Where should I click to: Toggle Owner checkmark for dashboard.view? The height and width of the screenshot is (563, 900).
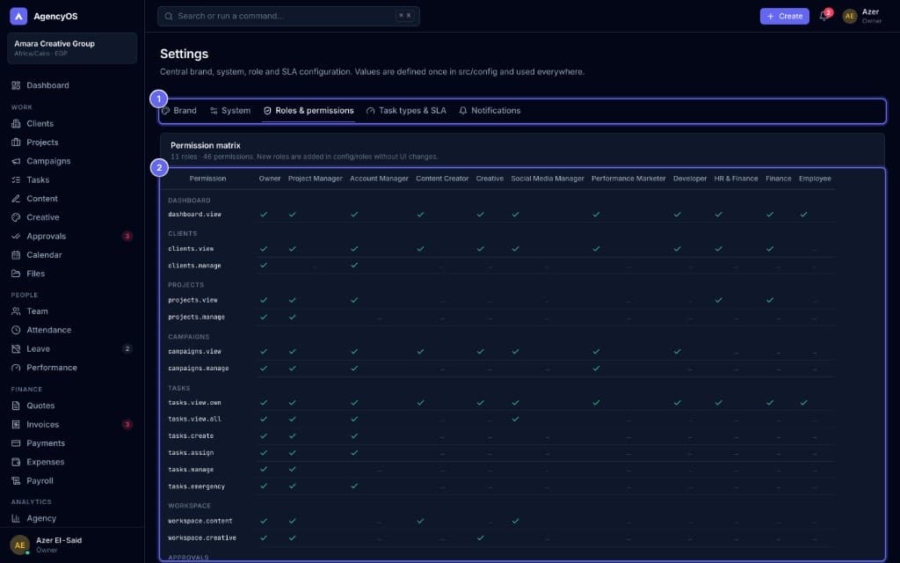[264, 215]
